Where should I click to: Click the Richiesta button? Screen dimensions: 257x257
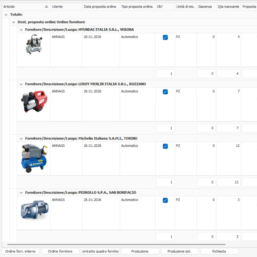219,251
